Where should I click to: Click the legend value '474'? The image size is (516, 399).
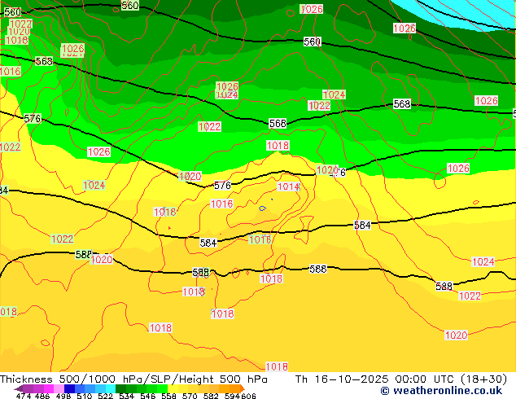point(24,396)
